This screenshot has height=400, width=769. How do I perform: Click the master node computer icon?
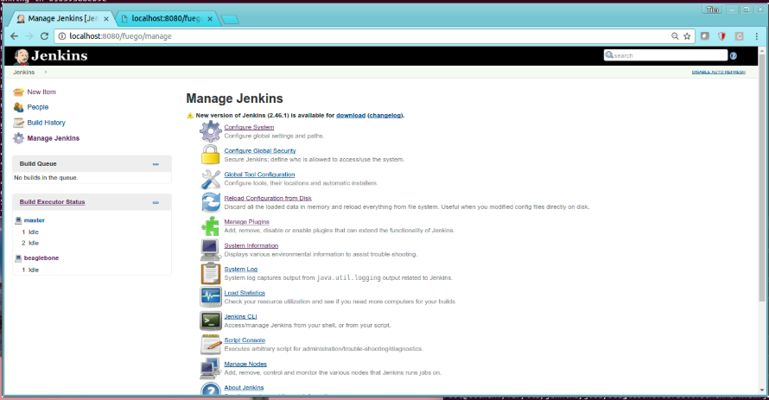[x=18, y=220]
